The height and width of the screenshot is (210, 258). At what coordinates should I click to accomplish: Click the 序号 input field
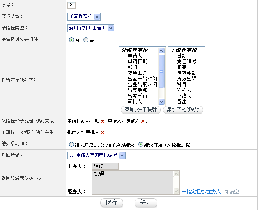pyautogui.click(x=72, y=5)
